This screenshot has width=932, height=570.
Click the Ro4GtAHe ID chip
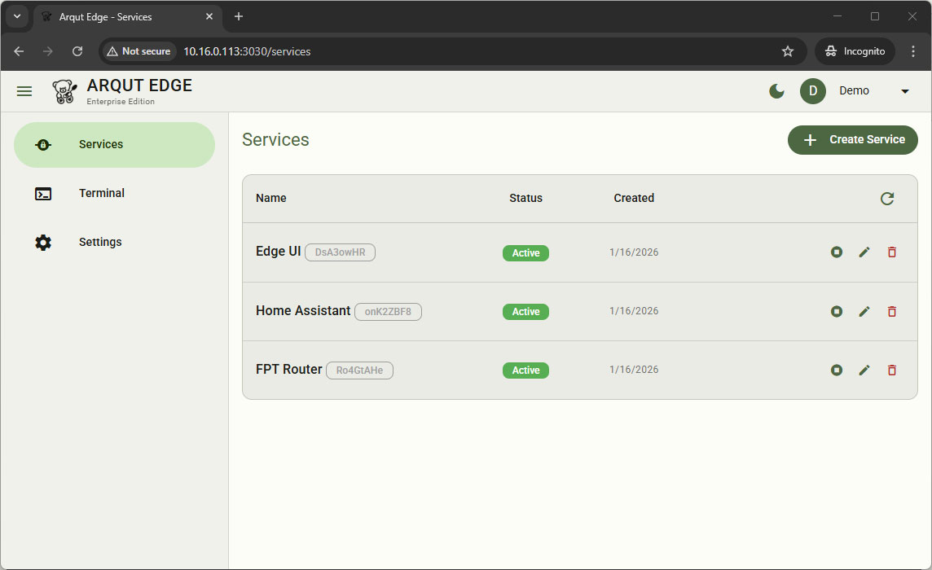pos(359,370)
